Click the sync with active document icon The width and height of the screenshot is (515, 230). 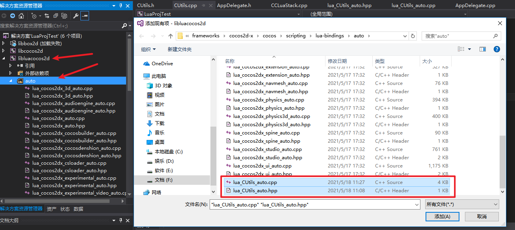point(47,16)
